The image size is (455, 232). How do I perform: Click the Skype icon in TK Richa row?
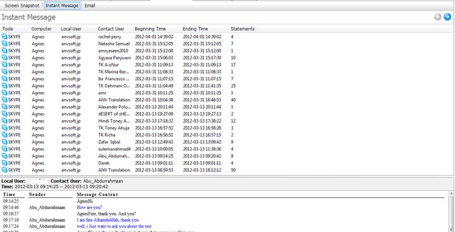[x=4, y=135]
